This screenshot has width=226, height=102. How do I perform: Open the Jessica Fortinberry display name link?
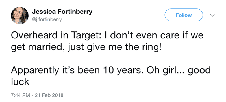[x=62, y=12]
